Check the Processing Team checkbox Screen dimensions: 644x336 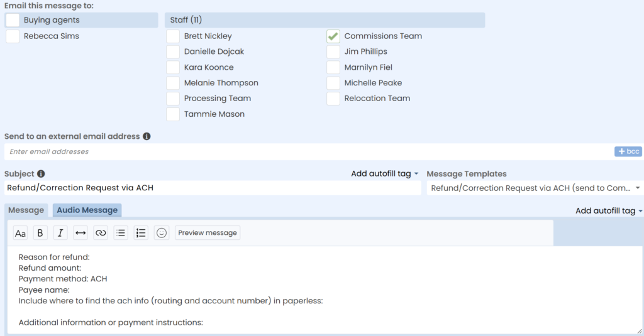173,99
